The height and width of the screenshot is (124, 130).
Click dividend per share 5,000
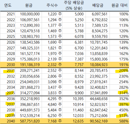point(79,14)
